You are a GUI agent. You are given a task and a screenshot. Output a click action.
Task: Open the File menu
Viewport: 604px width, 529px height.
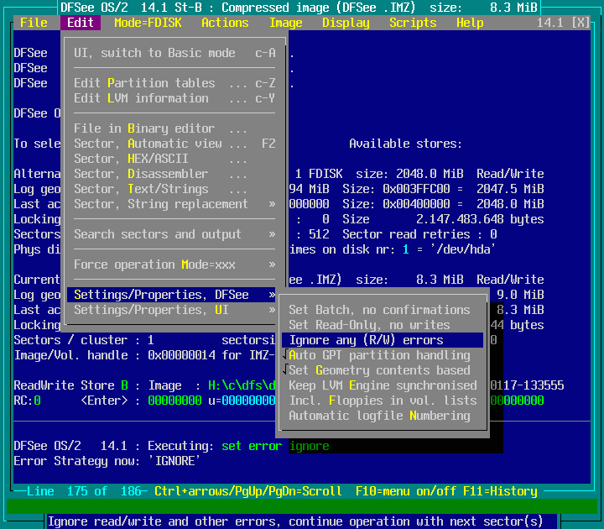click(x=34, y=23)
